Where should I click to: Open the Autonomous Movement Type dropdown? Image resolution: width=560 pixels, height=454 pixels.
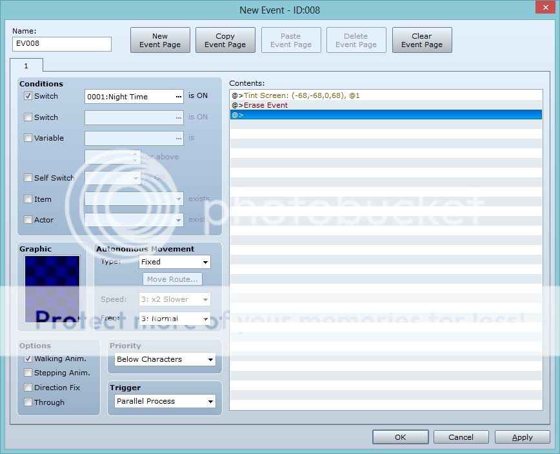(x=175, y=262)
